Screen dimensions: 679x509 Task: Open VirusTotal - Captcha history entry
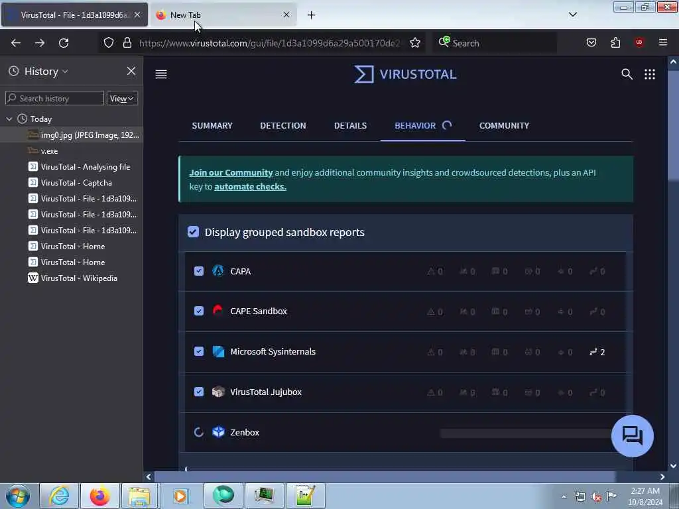click(x=72, y=183)
